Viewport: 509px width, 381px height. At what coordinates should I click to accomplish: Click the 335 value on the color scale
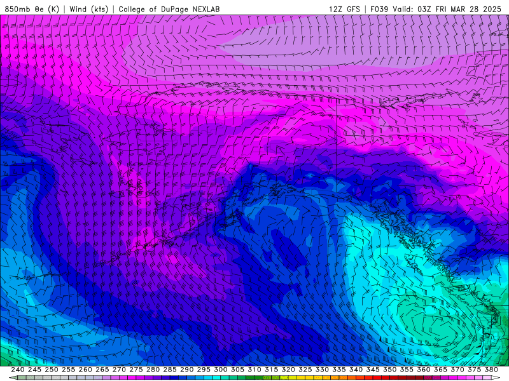[x=339, y=370]
